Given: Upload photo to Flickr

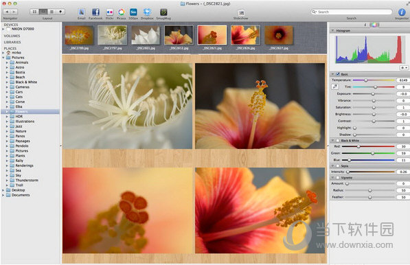Looking at the screenshot, I should (109, 12).
